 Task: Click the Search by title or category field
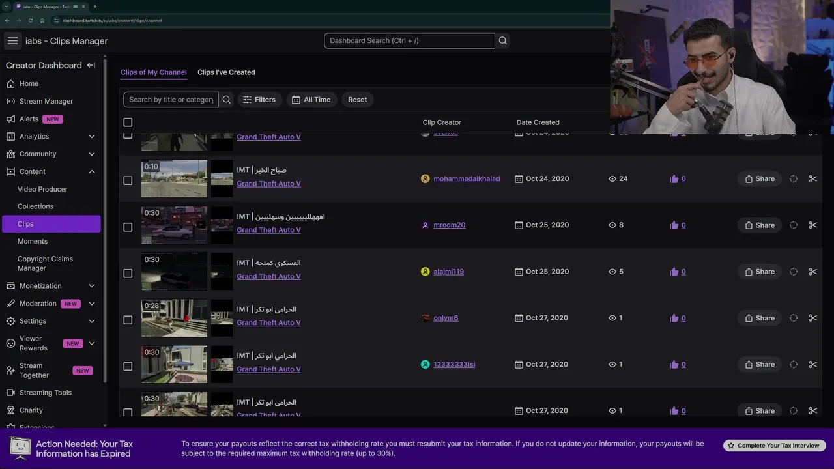[x=171, y=100]
